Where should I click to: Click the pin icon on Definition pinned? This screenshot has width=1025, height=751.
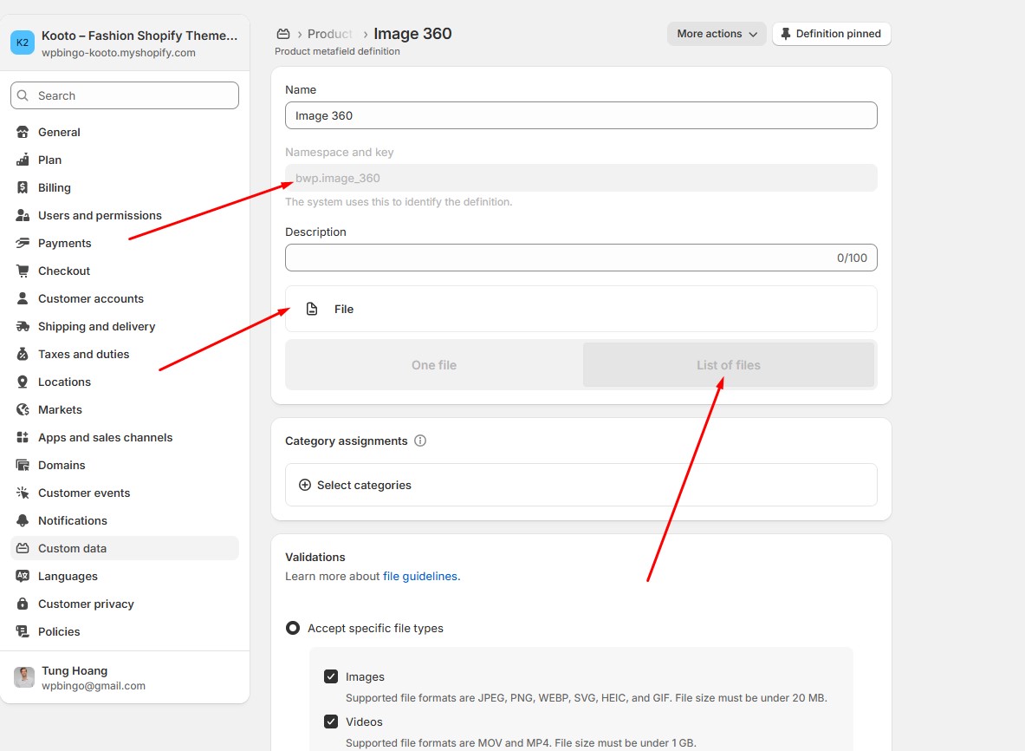[786, 34]
